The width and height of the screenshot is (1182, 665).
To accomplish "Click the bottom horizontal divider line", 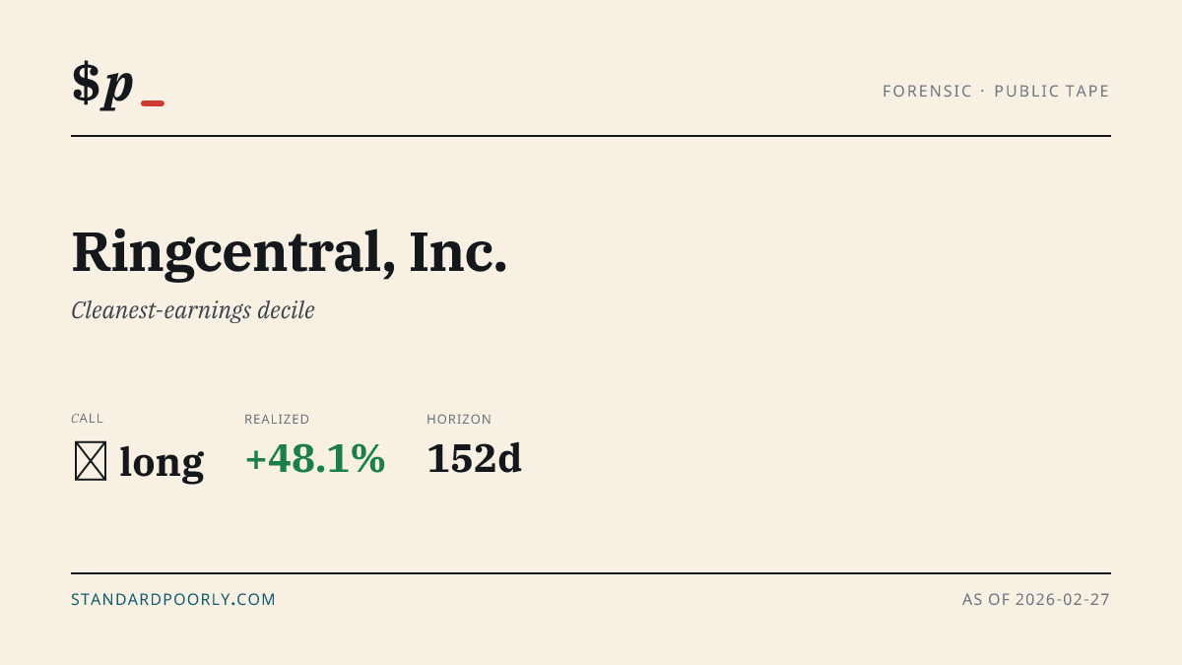I will pos(591,572).
